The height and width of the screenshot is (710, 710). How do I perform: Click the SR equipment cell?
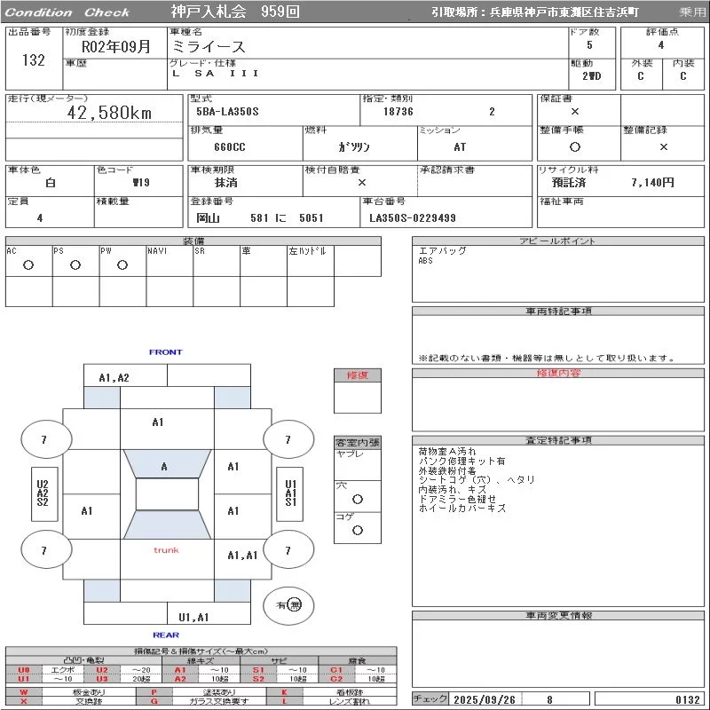217,261
